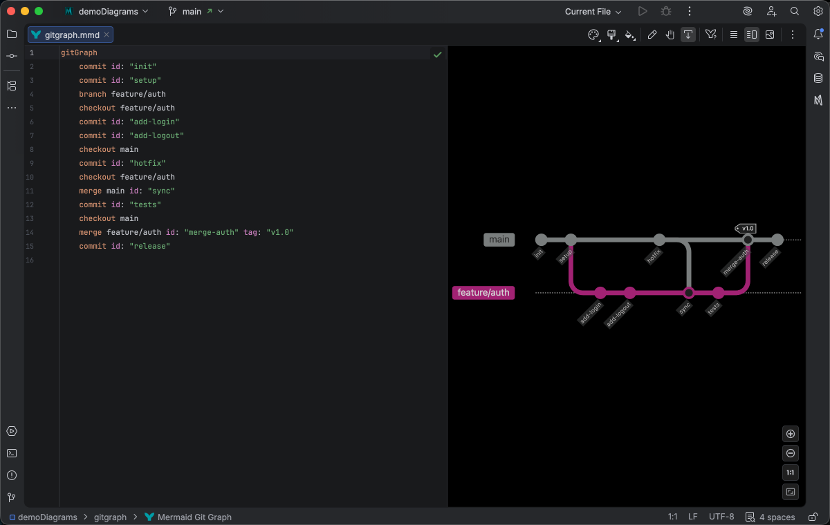
Task: Open the Problems tool window
Action: 12,475
